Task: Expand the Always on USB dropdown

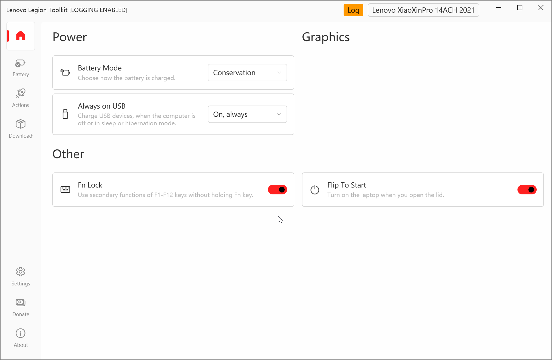Action: (247, 114)
